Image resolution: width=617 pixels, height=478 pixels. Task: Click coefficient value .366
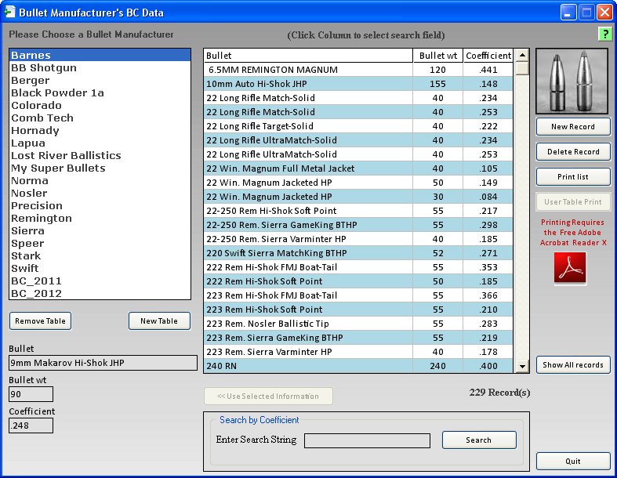pyautogui.click(x=488, y=295)
